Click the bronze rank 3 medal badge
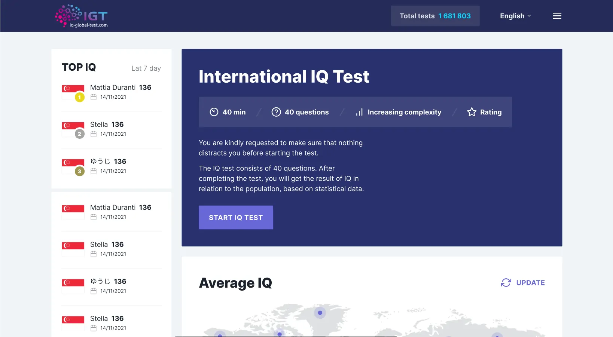The height and width of the screenshot is (337, 613). tap(80, 171)
